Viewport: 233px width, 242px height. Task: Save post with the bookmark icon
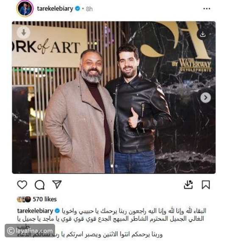pos(206,185)
